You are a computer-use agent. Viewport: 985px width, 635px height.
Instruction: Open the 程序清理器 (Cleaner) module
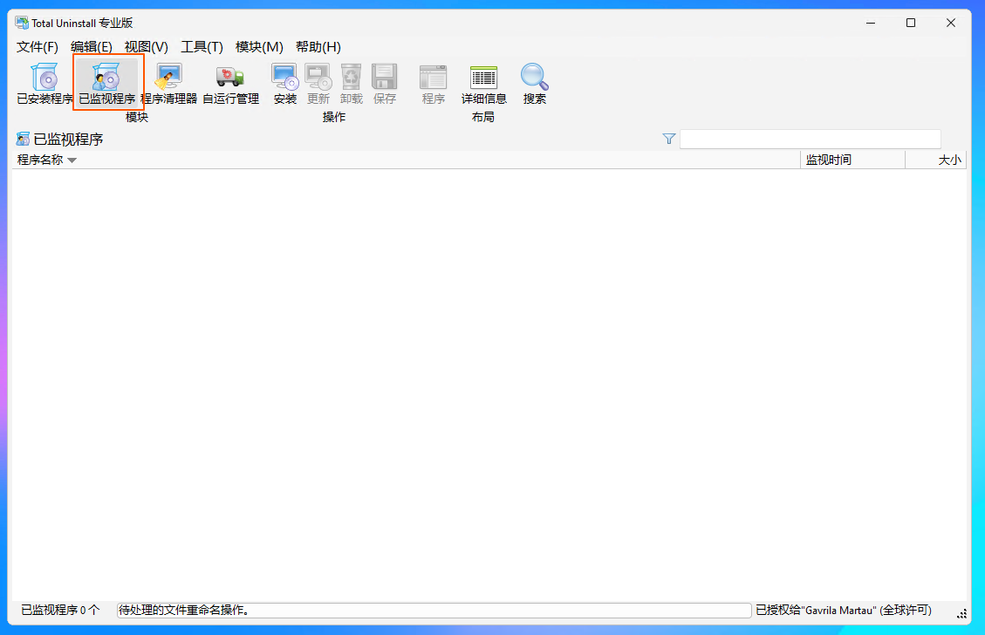[x=168, y=84]
